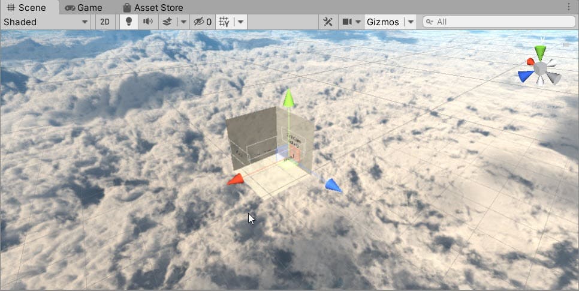
Task: Click the blue Z-axis cone on orientation gizmo
Action: 526,76
